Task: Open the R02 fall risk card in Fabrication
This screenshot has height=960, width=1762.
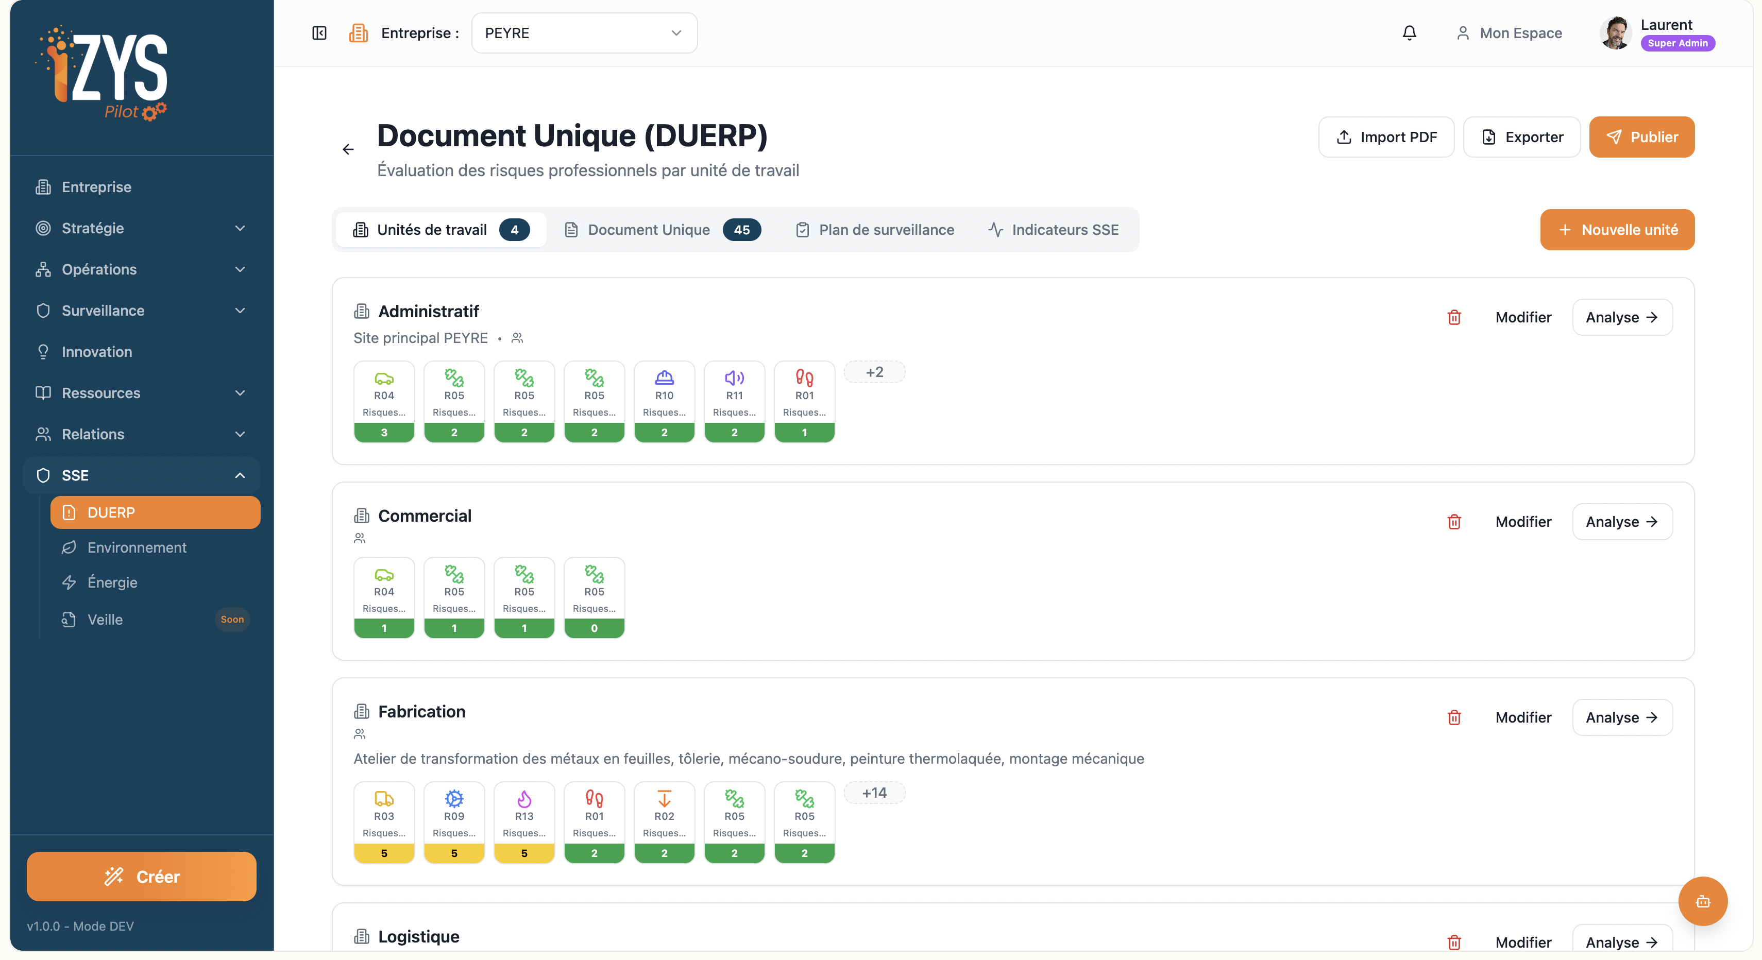Action: [x=664, y=822]
